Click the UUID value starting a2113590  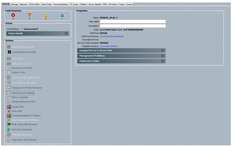click(x=121, y=30)
